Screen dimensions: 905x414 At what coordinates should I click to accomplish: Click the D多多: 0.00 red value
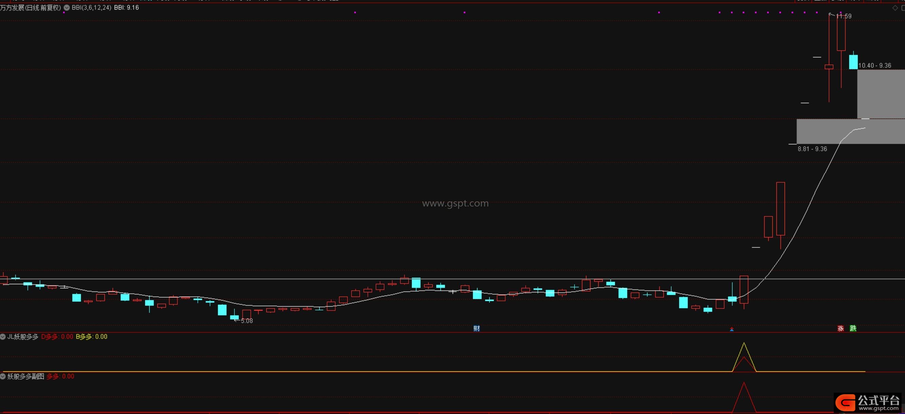click(57, 337)
